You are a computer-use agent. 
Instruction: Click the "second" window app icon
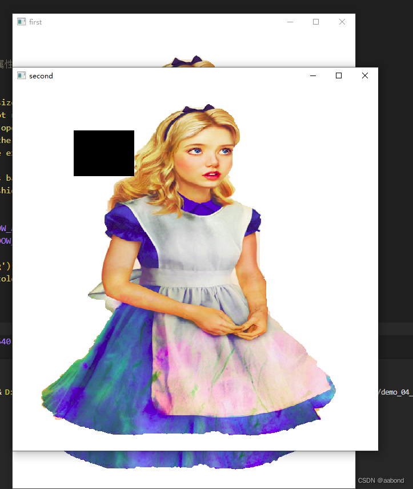click(x=22, y=75)
